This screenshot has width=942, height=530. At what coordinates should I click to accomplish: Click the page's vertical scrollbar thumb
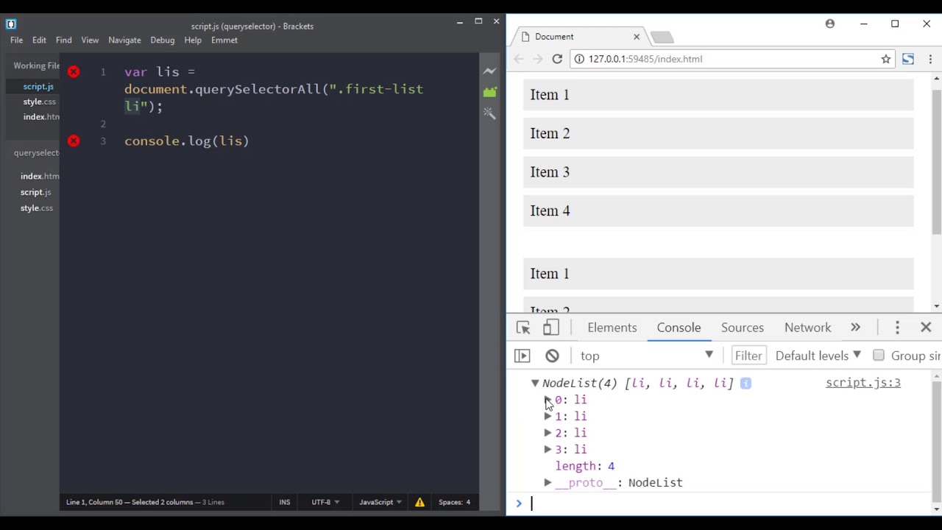point(936,162)
